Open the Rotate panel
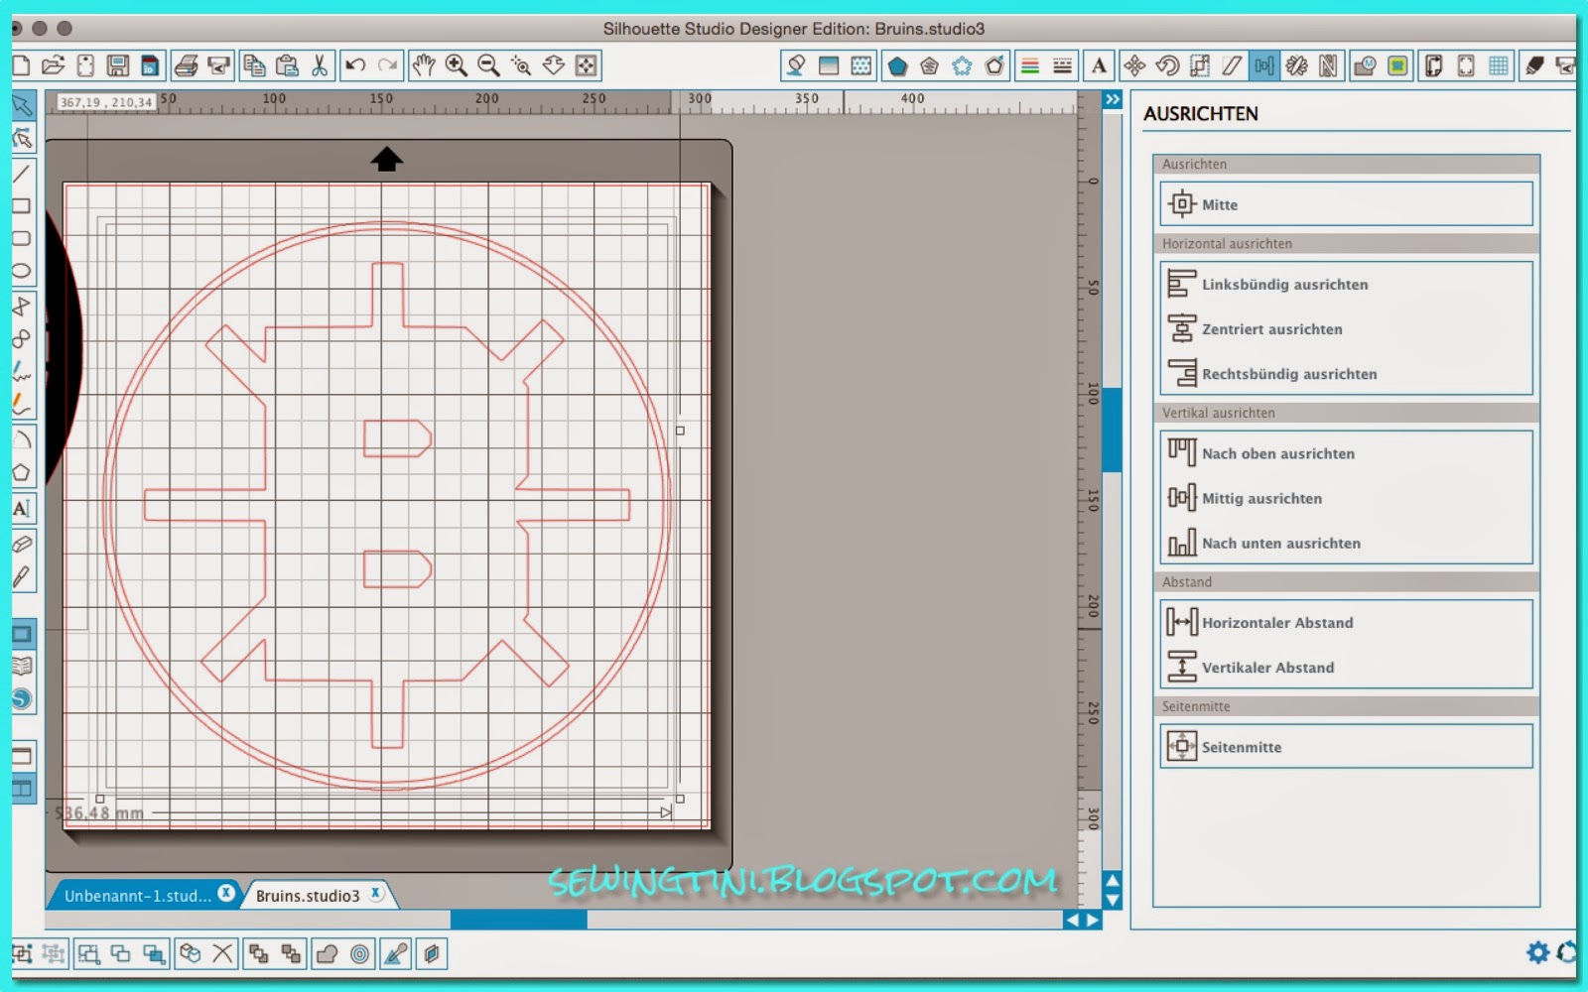Viewport: 1588px width, 992px height. (x=1167, y=65)
